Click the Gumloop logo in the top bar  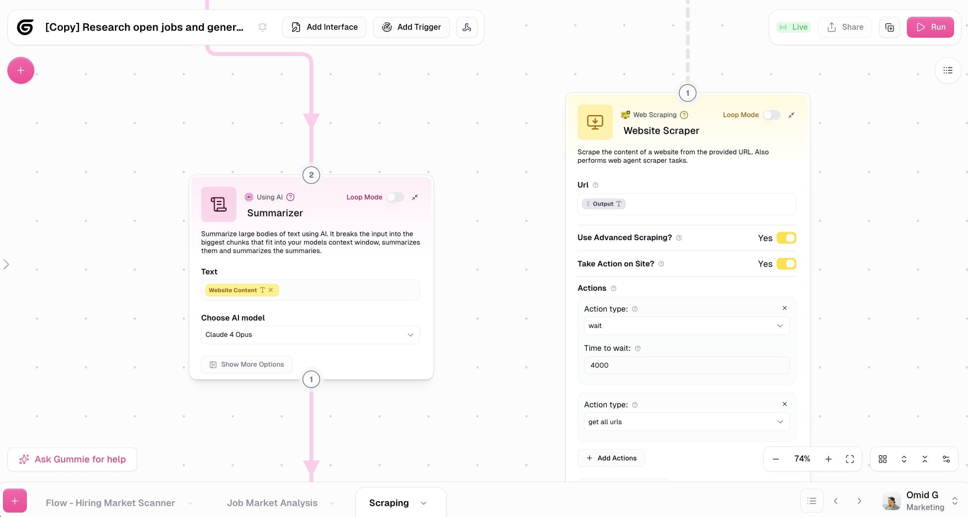point(25,27)
